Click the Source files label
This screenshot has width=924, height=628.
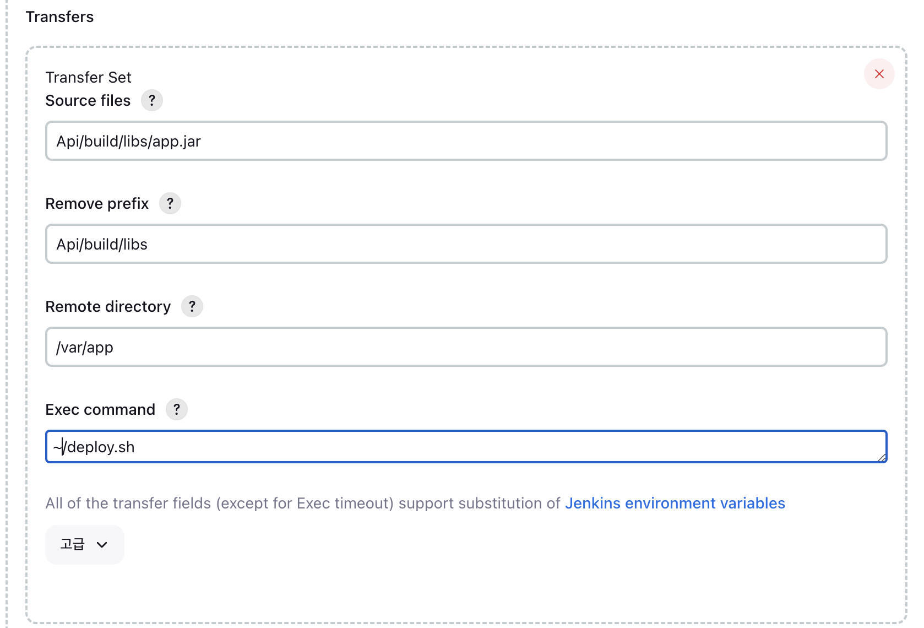tap(88, 100)
